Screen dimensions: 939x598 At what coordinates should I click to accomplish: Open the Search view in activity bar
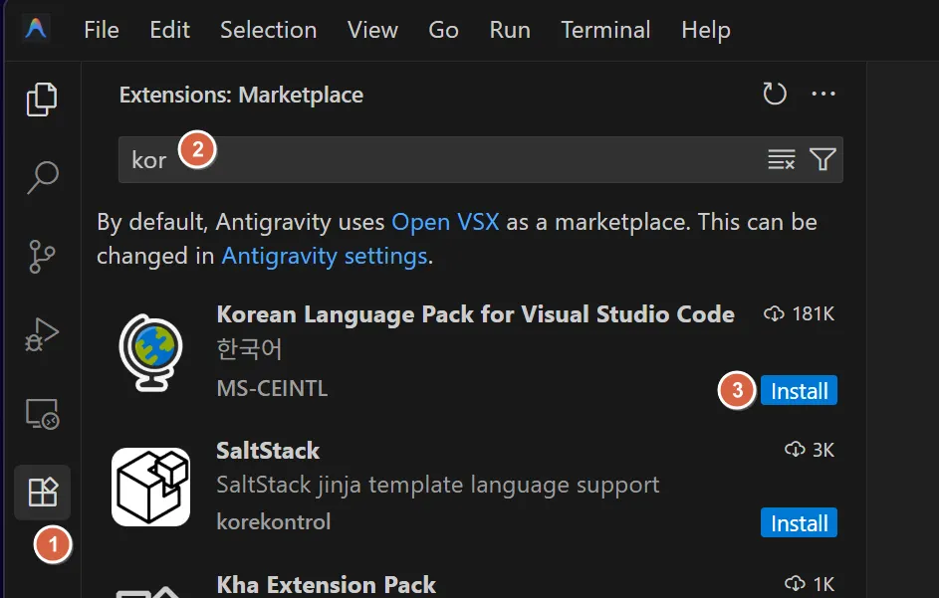click(x=42, y=177)
